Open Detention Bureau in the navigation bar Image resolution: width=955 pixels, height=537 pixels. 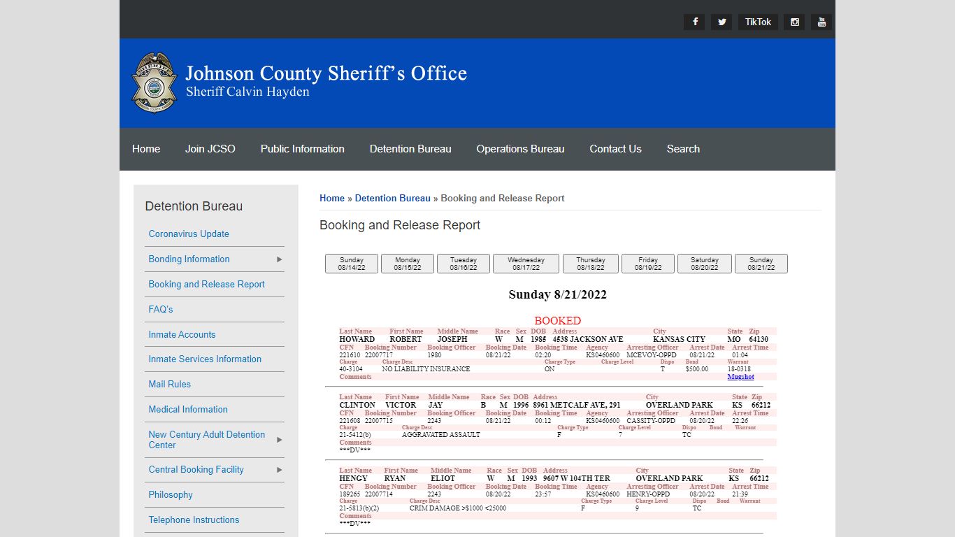coord(410,149)
